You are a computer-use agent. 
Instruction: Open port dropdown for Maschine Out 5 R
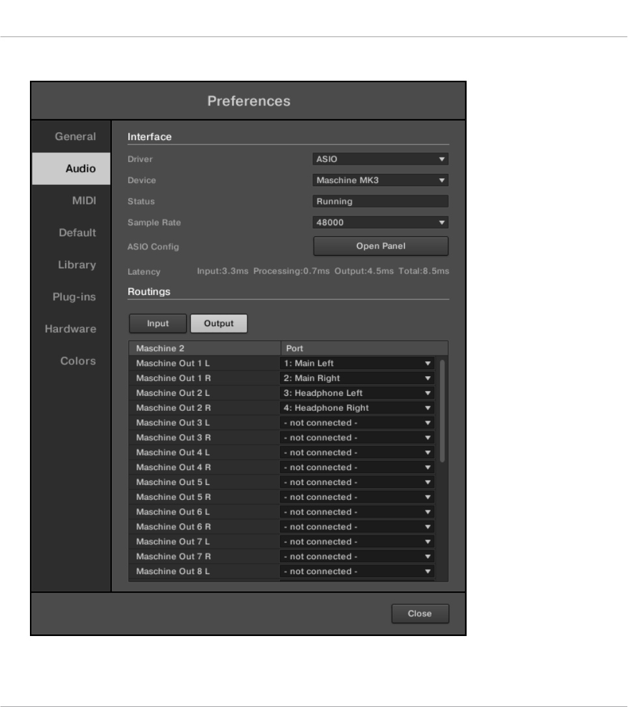(357, 497)
